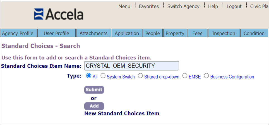Click the Standard Choices Item Name field
This screenshot has height=125, width=269.
[x=131, y=66]
